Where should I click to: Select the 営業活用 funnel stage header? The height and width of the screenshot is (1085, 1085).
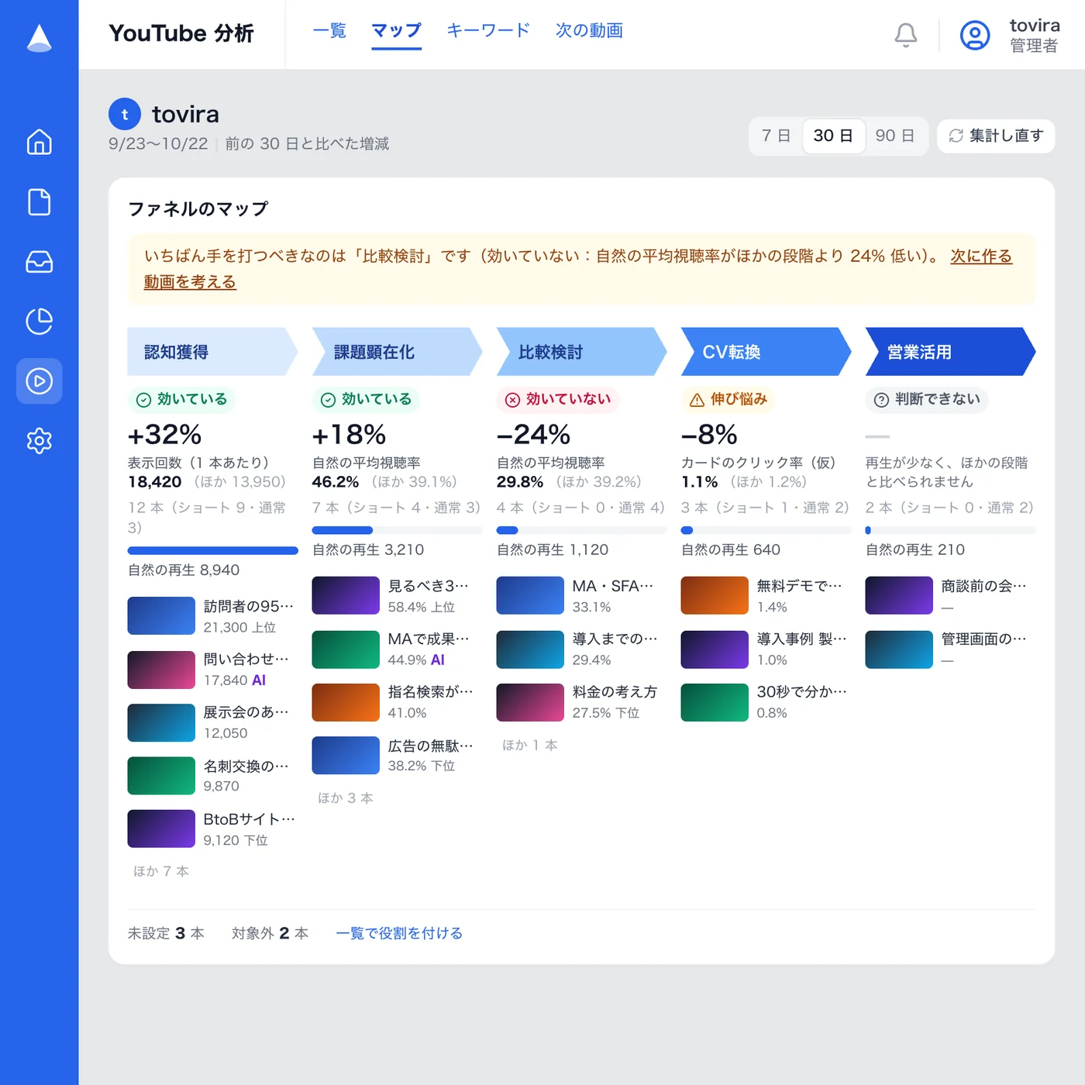pyautogui.click(x=950, y=352)
